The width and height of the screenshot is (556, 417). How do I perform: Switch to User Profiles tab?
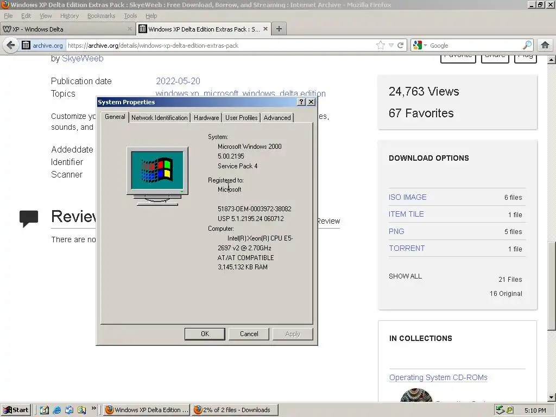242,118
